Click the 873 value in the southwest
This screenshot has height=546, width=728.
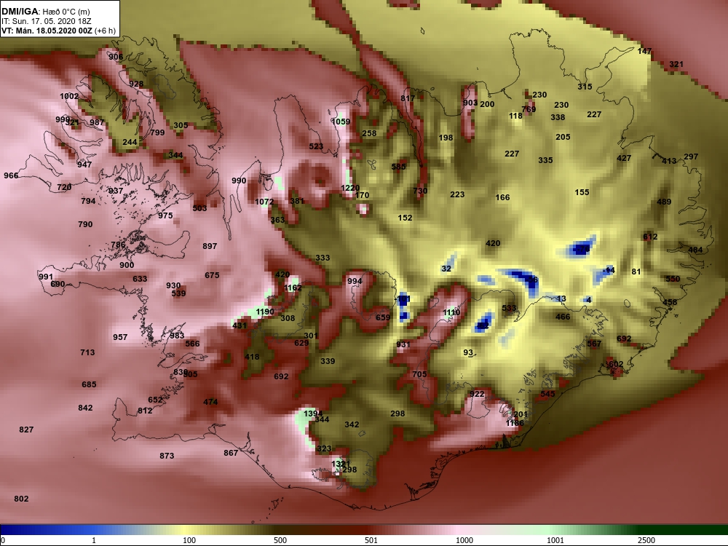tap(167, 456)
